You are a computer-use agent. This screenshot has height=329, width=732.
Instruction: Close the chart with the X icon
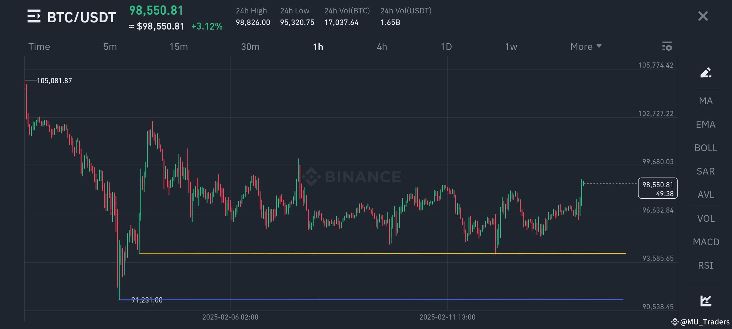pyautogui.click(x=703, y=16)
